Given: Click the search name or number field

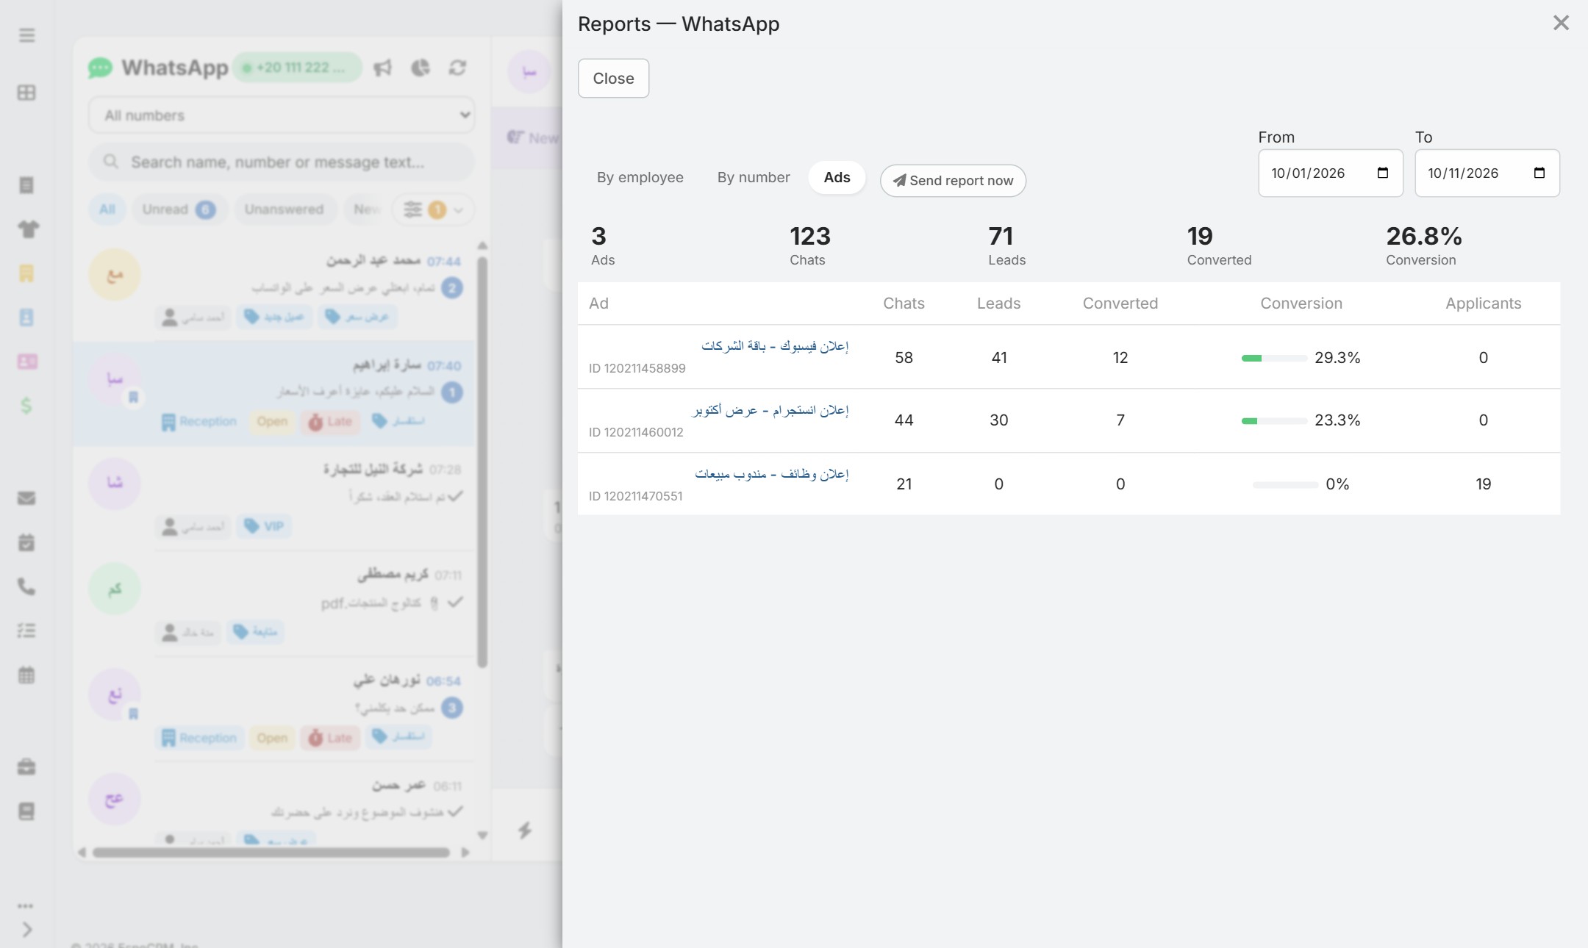Looking at the screenshot, I should pyautogui.click(x=282, y=162).
